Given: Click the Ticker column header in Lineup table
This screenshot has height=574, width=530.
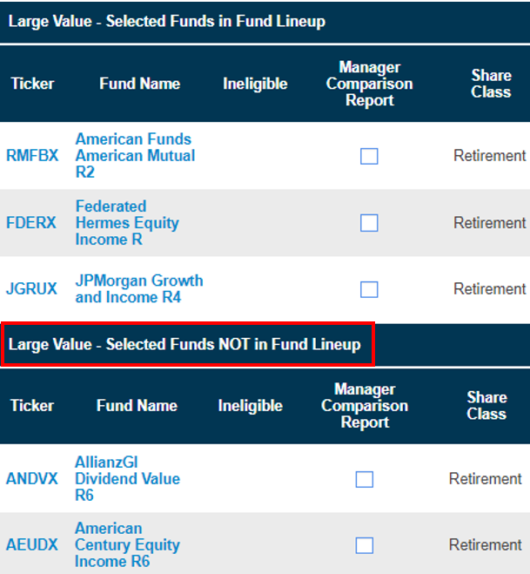Looking at the screenshot, I should pyautogui.click(x=32, y=84).
